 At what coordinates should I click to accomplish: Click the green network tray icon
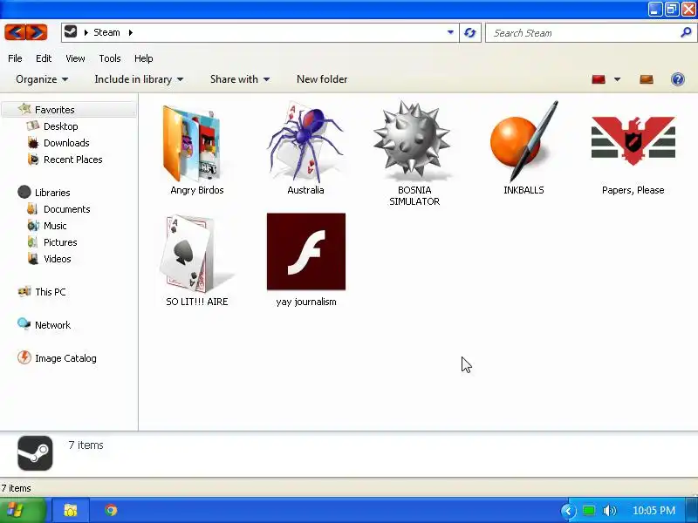coord(589,511)
